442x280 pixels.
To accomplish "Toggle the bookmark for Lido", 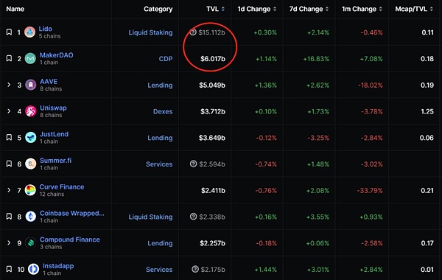I will click(9, 32).
